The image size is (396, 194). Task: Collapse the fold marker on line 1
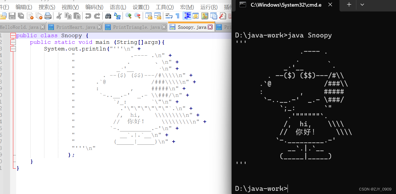(x=13, y=36)
